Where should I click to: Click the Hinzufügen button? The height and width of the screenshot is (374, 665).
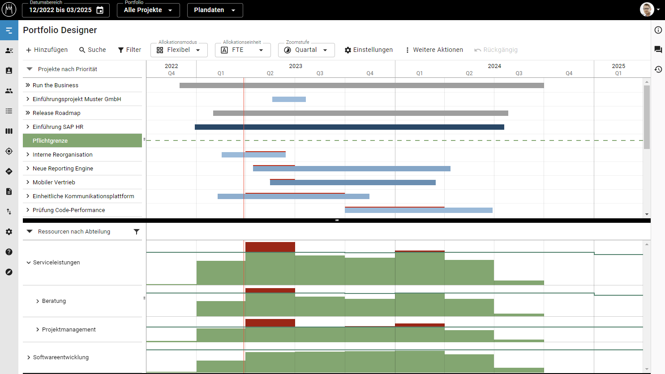pos(47,50)
